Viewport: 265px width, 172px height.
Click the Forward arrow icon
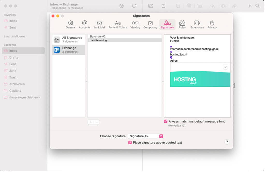234,6
